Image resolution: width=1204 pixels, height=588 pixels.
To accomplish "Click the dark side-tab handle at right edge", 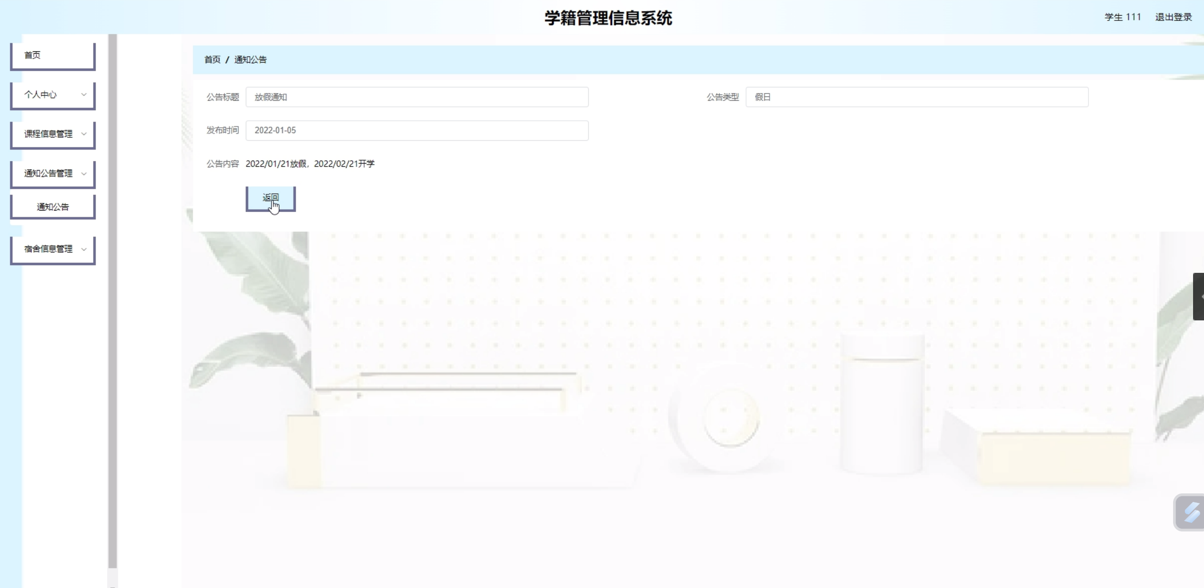I will pos(1199,296).
